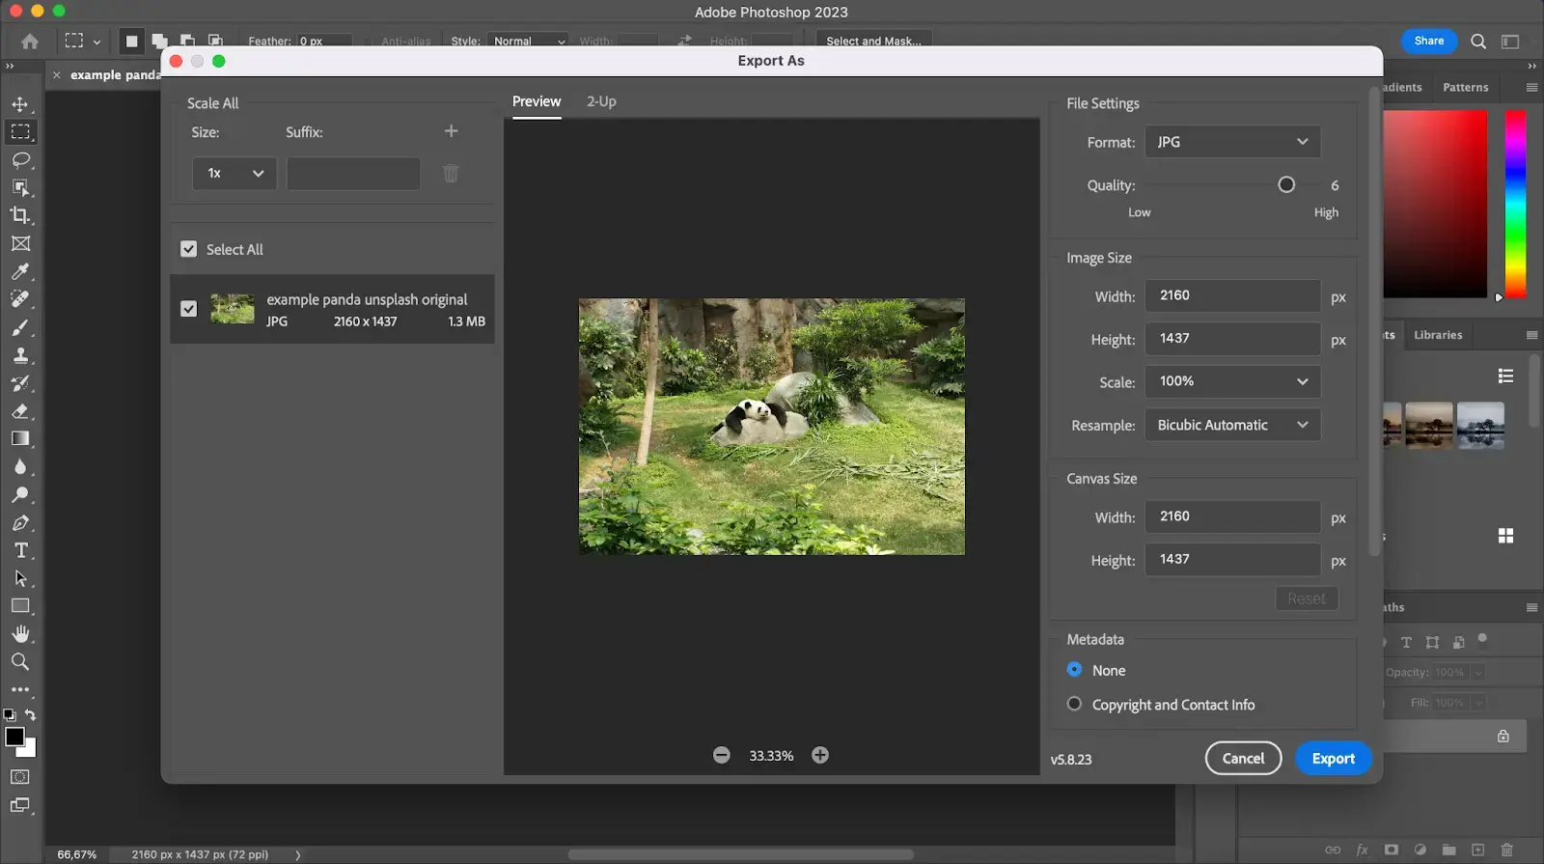Switch to the 2-Up tab
Viewport: 1544px width, 864px height.
point(601,101)
